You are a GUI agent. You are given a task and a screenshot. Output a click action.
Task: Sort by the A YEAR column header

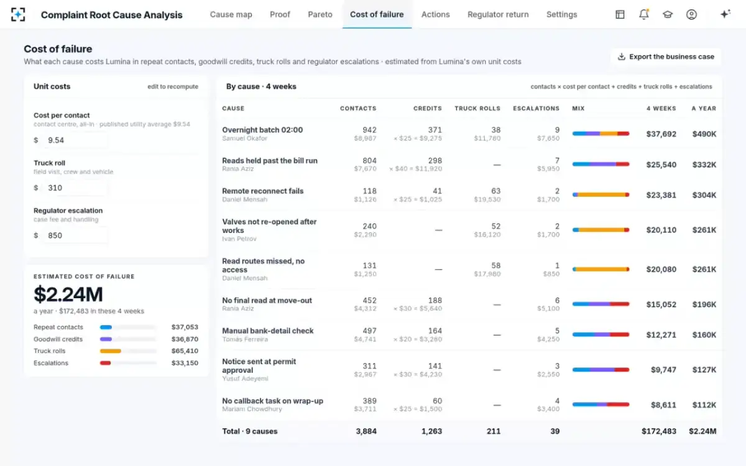coord(704,109)
